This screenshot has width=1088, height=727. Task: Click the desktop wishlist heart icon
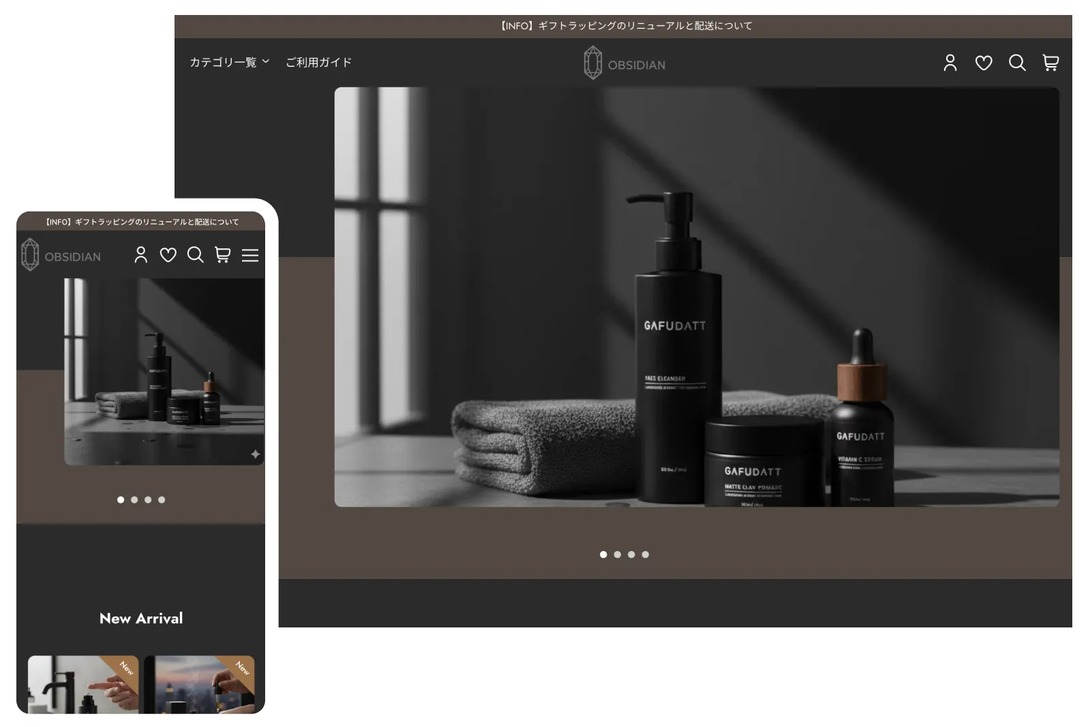point(983,63)
